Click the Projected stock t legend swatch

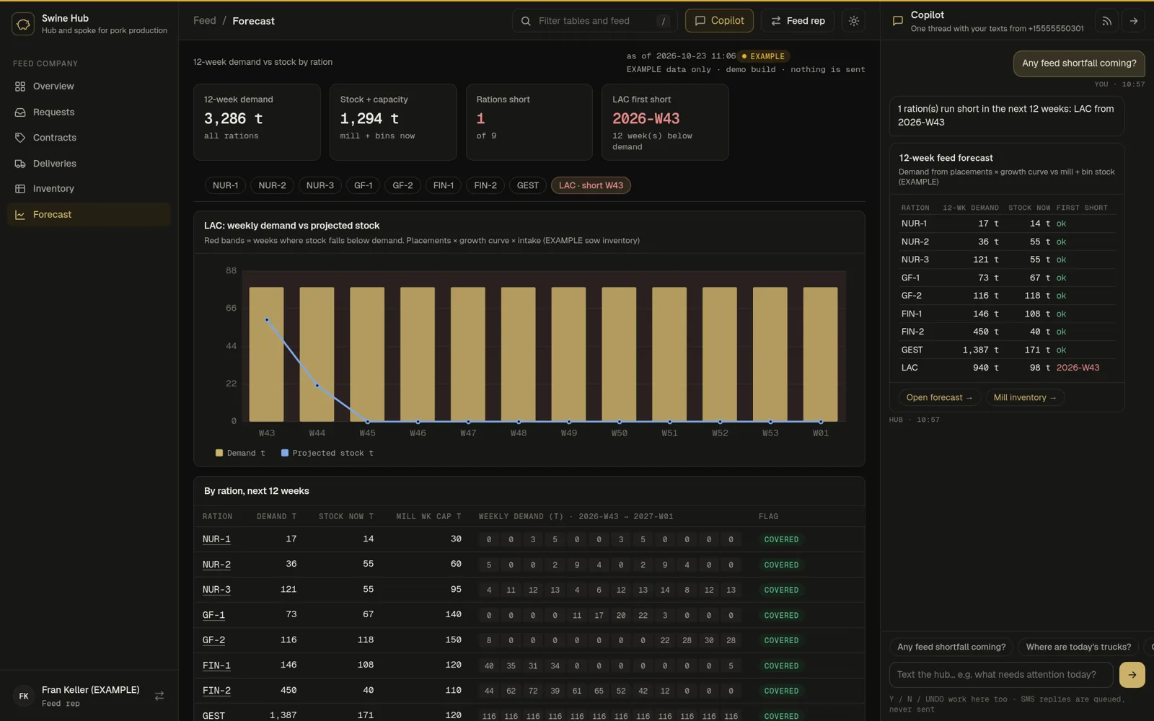[285, 454]
